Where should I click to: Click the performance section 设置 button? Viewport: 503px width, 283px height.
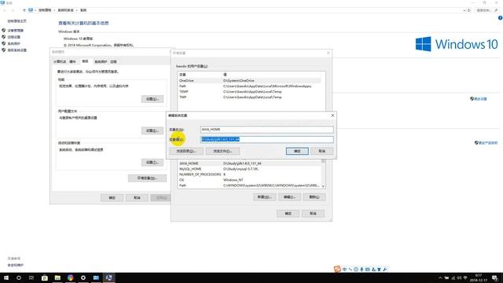[152, 99]
